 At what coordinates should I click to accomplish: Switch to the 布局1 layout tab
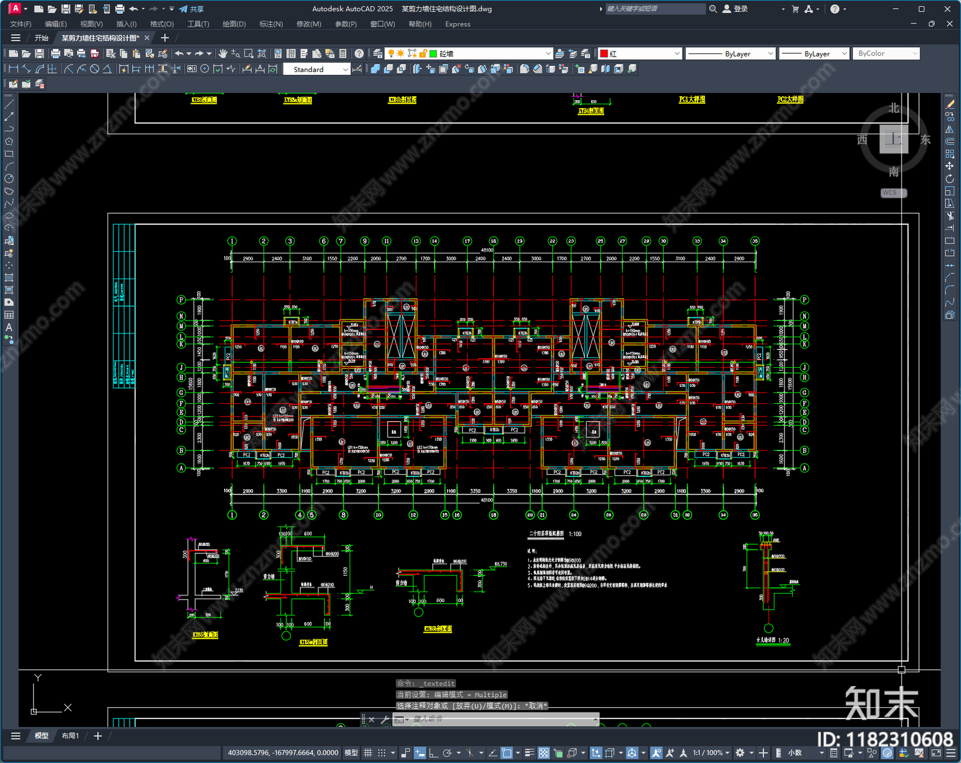click(70, 736)
